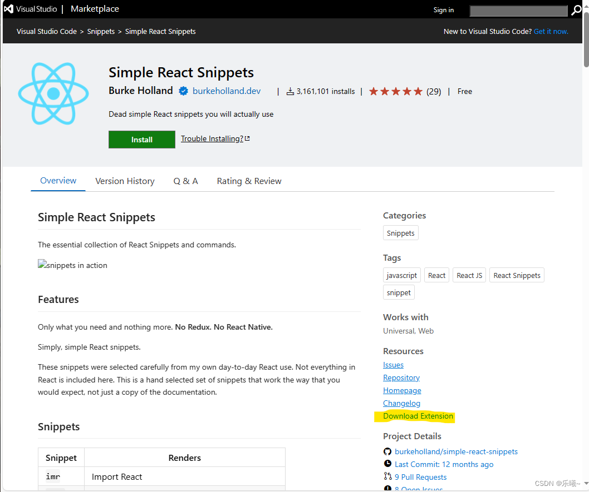Click Download Extension link
This screenshot has width=589, height=492.
[x=418, y=416]
